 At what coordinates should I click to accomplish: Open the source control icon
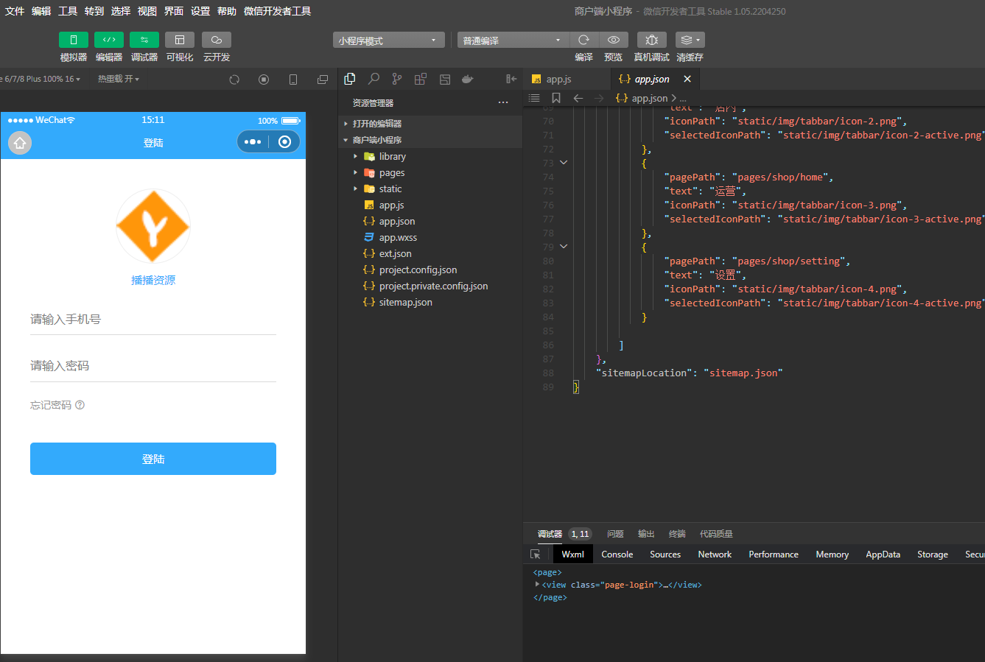click(x=397, y=79)
